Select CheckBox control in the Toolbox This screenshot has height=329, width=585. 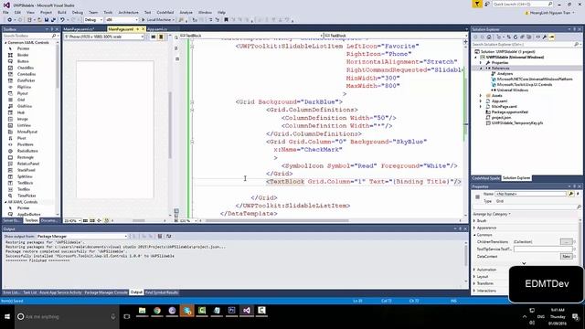tap(26, 68)
